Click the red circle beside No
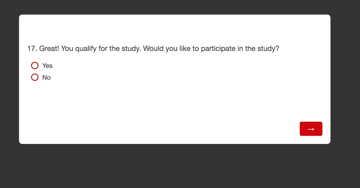 click(35, 77)
